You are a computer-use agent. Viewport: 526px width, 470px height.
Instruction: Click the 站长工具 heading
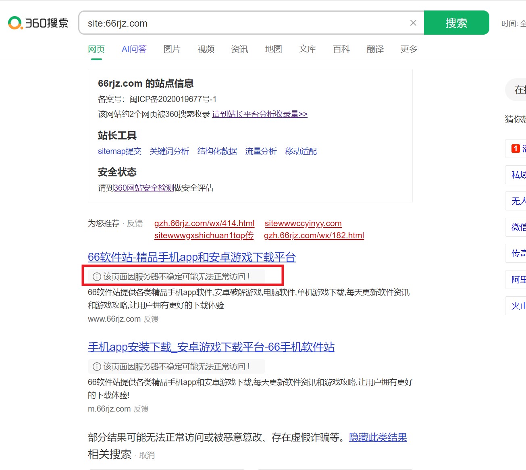(117, 135)
